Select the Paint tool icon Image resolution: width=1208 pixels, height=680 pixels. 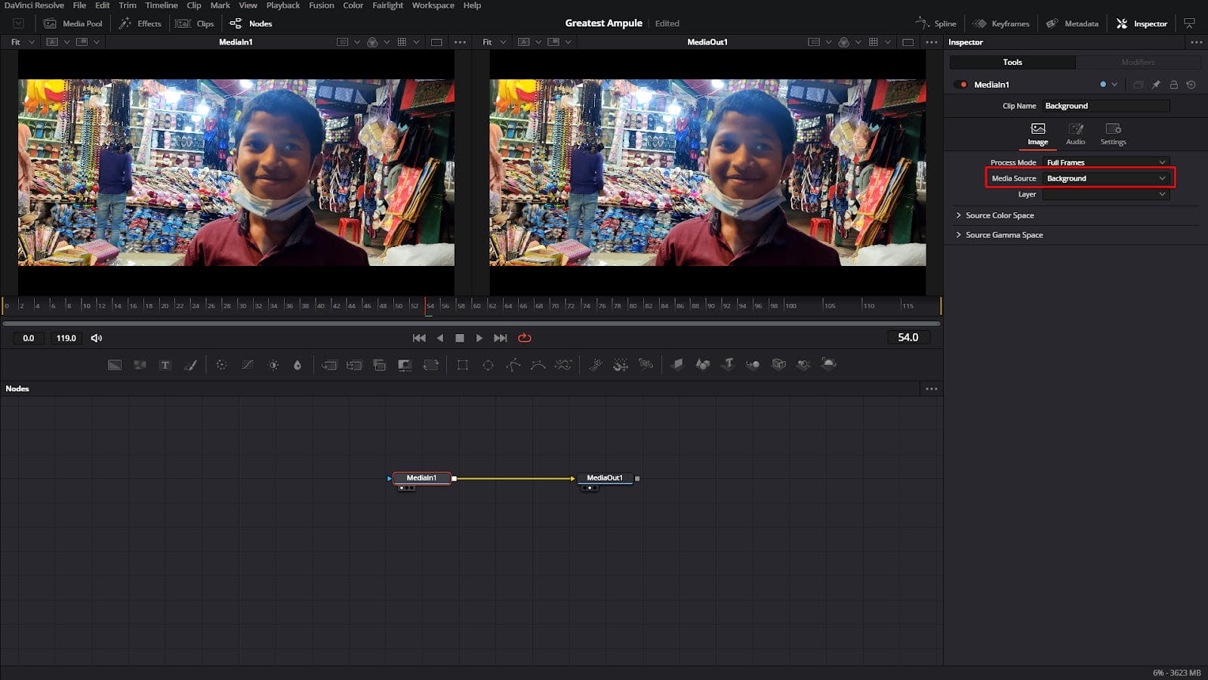pyautogui.click(x=190, y=365)
